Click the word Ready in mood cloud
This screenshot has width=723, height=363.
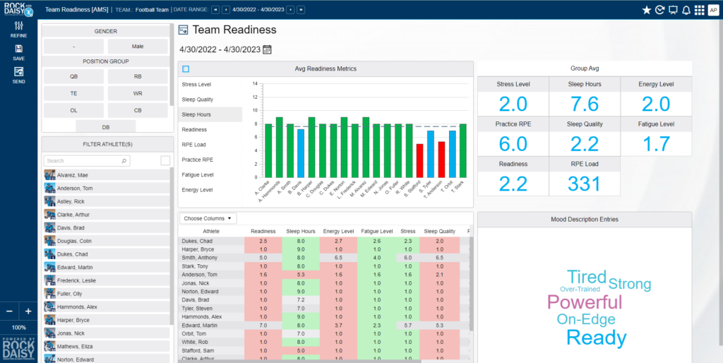pyautogui.click(x=596, y=338)
